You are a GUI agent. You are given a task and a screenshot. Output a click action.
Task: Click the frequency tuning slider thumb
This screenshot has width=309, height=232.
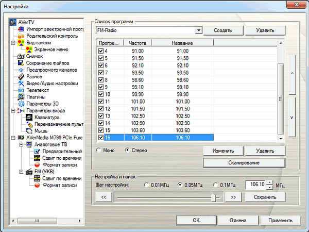pos(213,197)
